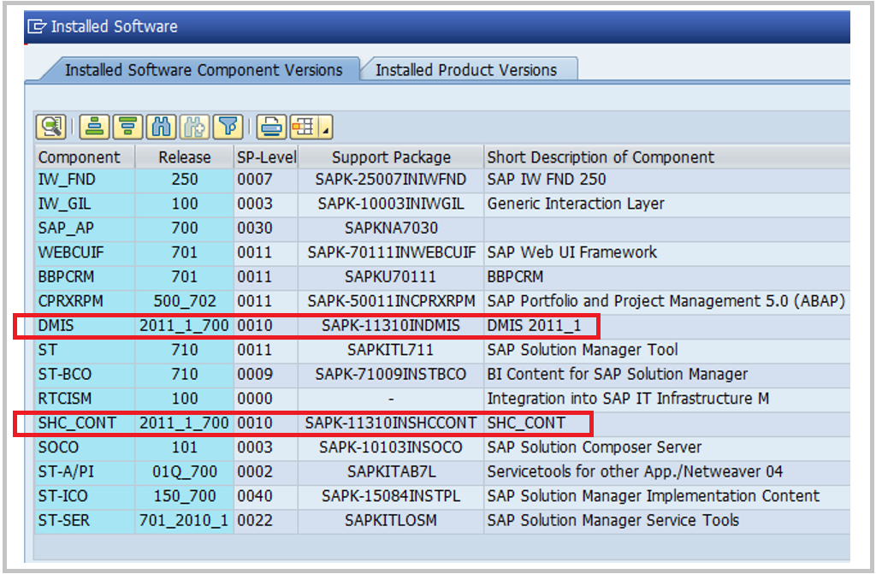The image size is (876, 574).
Task: Click support package SAPK-71009INSTBCO
Action: (x=390, y=375)
